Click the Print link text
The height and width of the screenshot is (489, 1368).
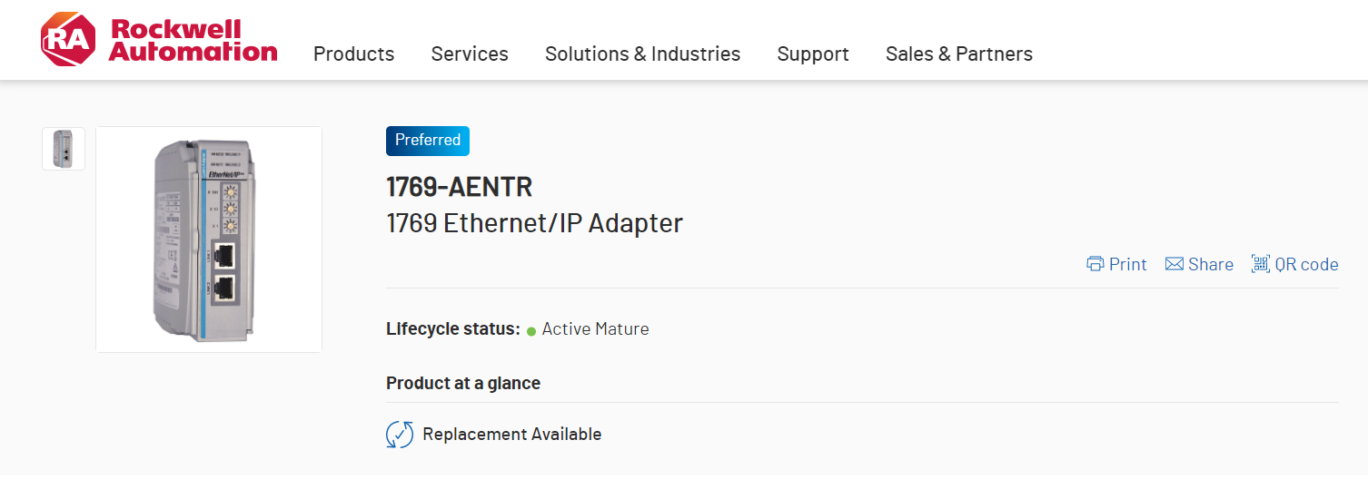1128,264
